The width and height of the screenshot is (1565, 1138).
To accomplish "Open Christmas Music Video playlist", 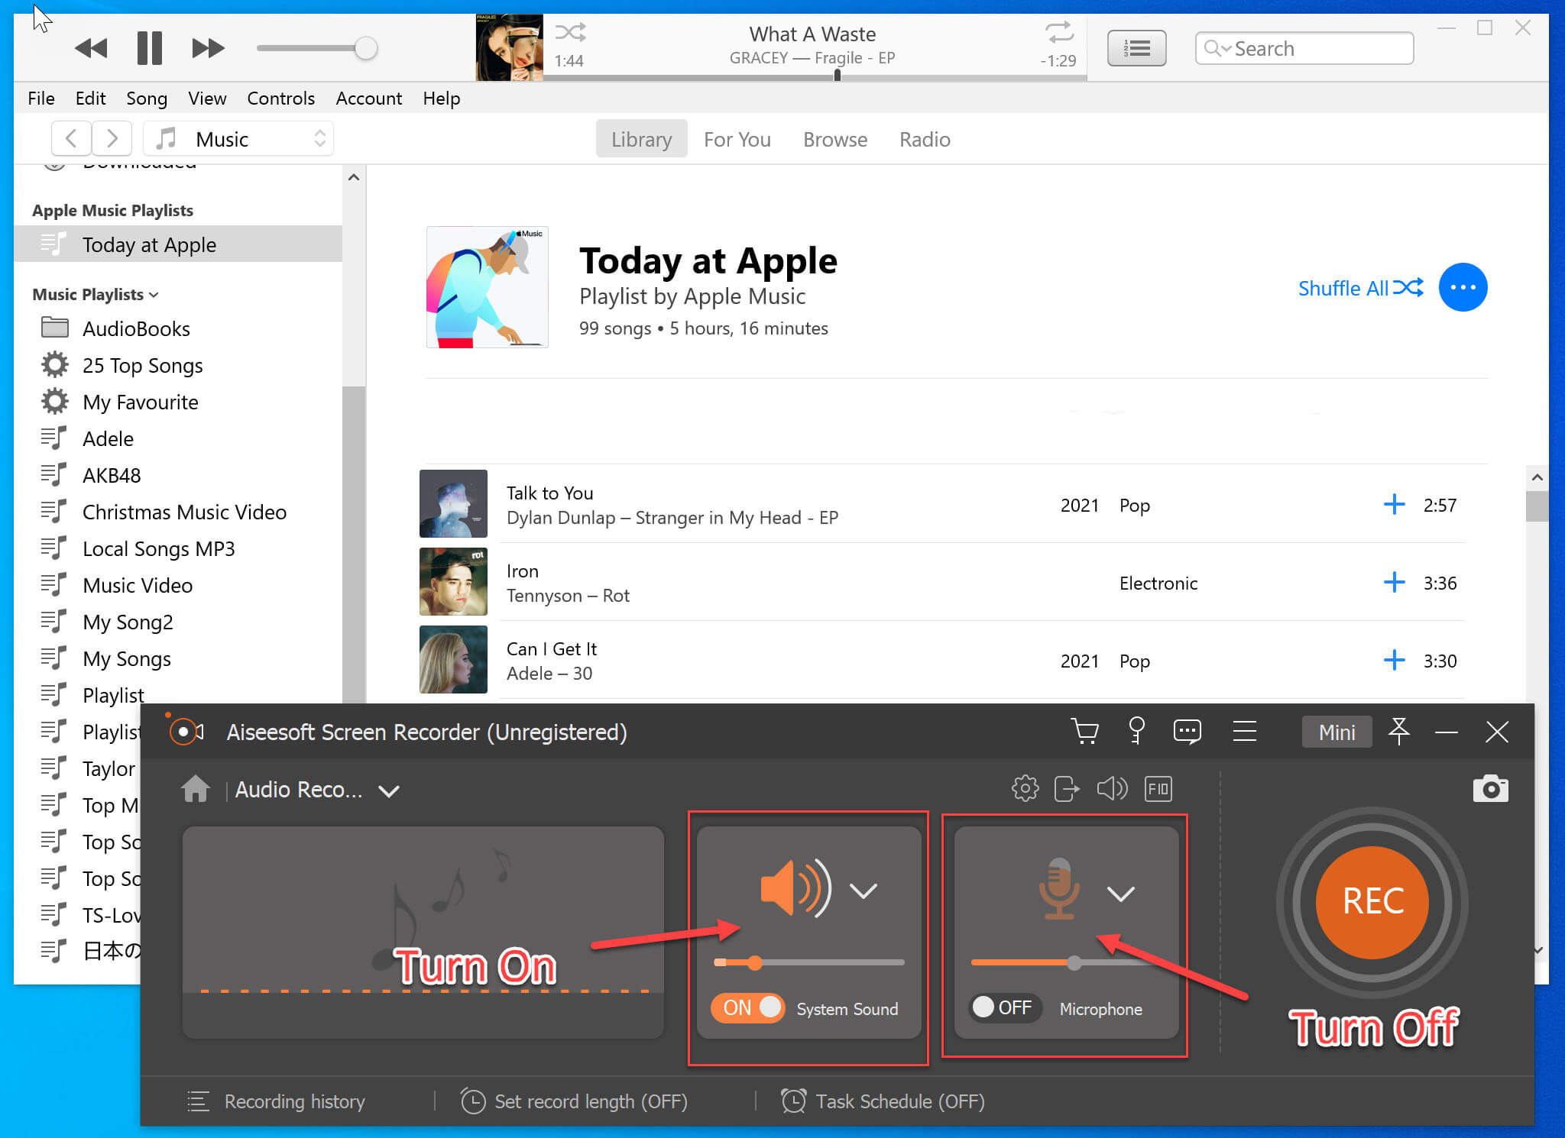I will tap(184, 512).
